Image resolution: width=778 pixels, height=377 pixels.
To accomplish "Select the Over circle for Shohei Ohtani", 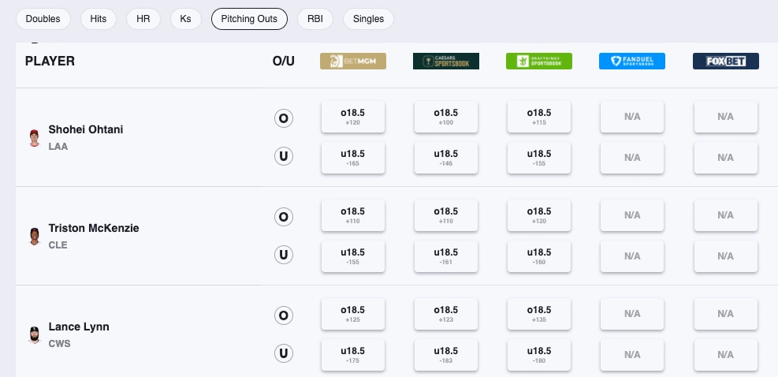I will (x=284, y=118).
